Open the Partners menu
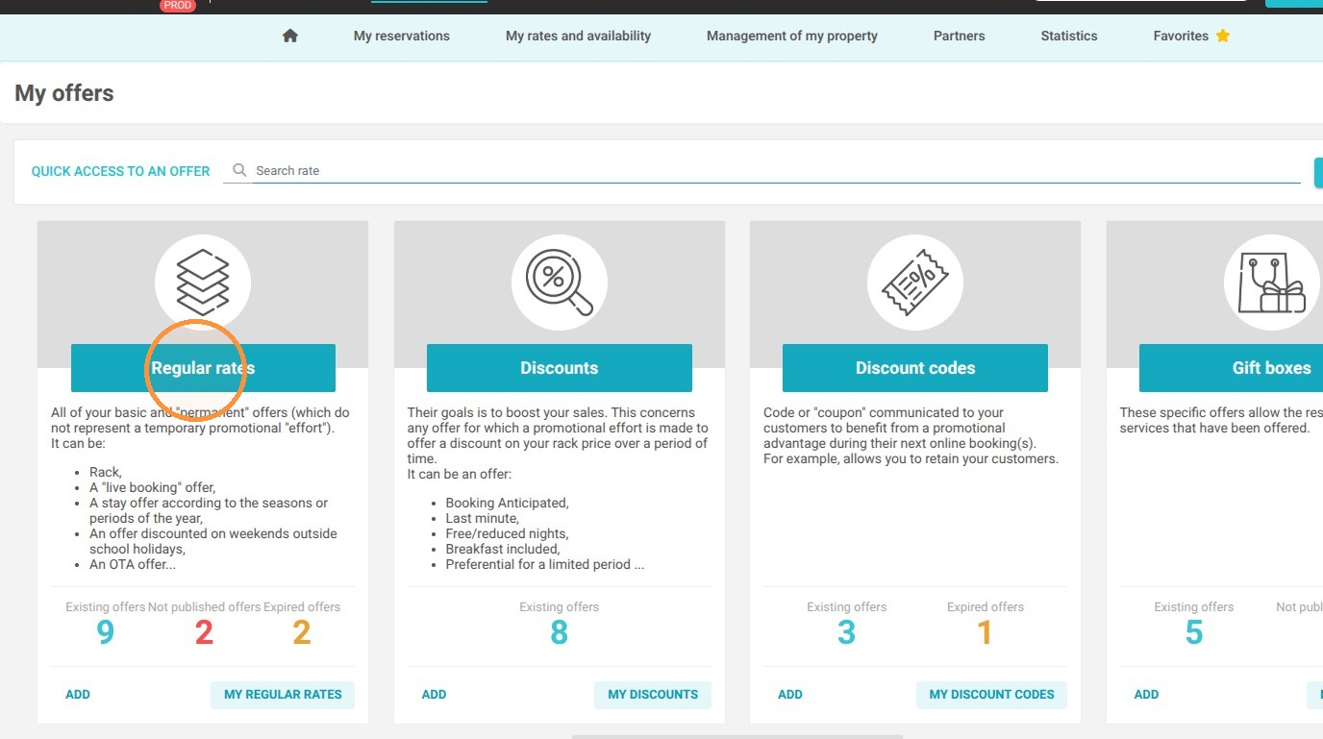This screenshot has width=1323, height=739. 960,36
